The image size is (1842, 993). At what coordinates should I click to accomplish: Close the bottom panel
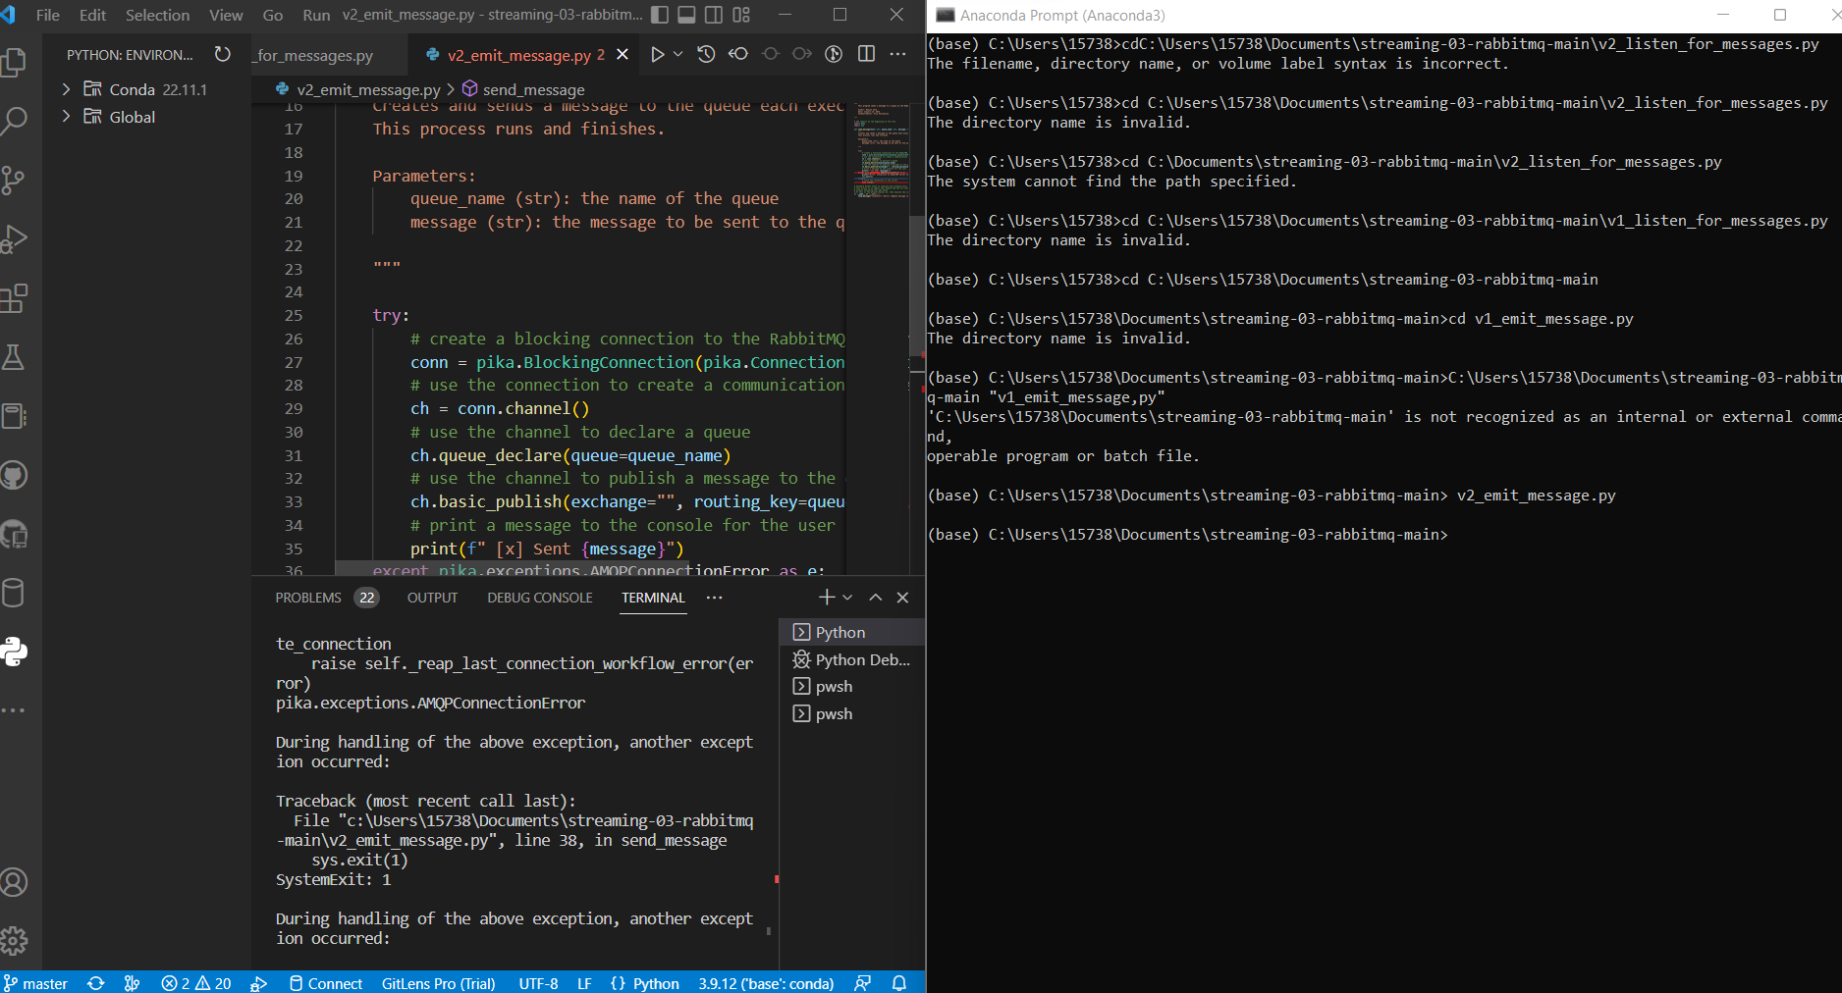903,598
